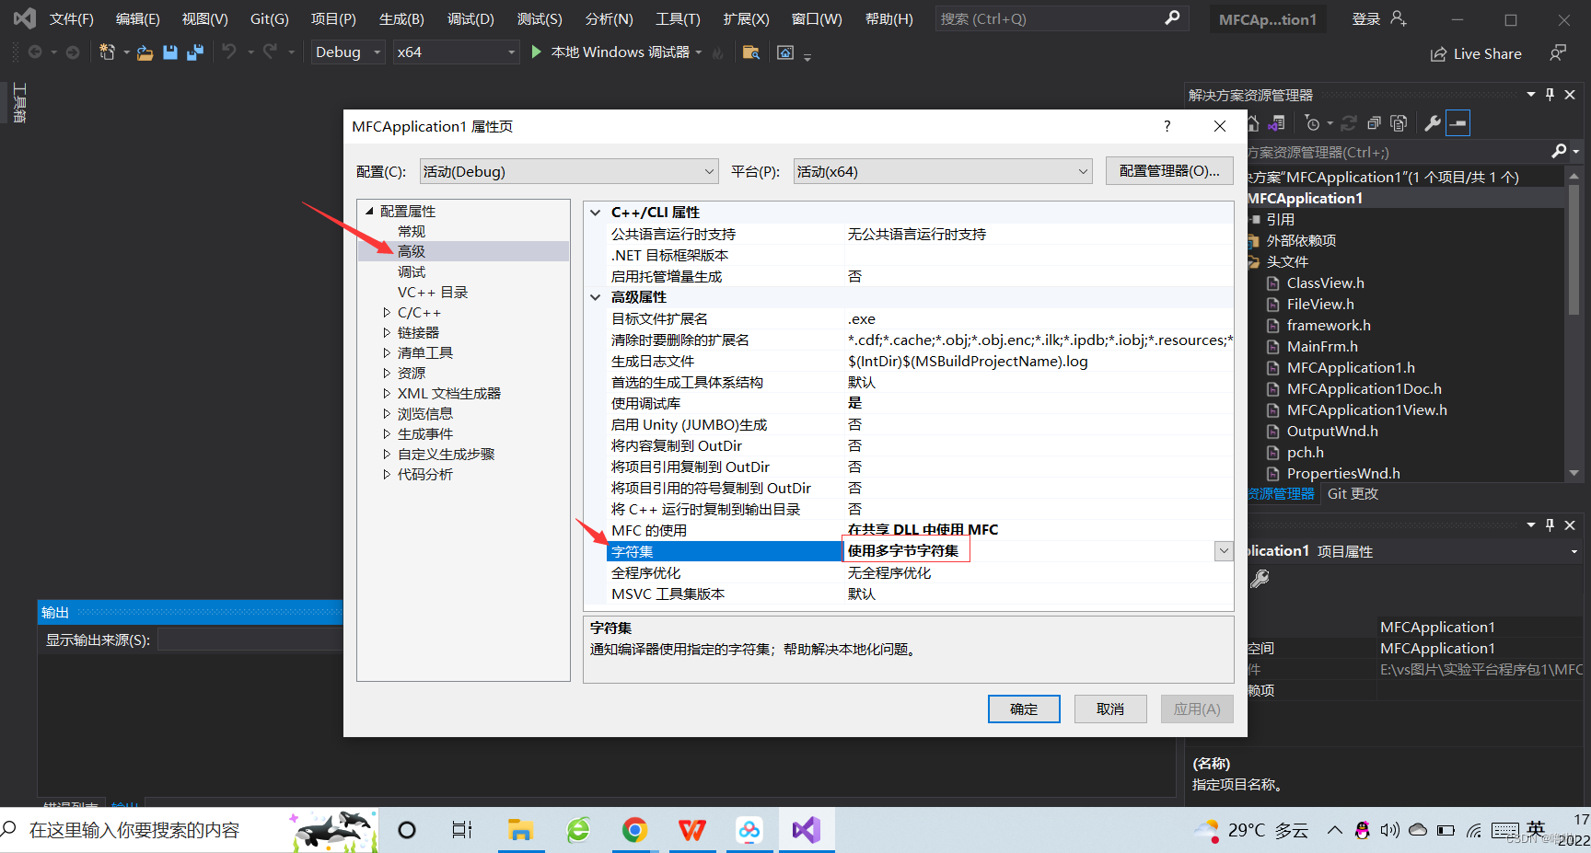Click the wrench icon in Properties panel
The image size is (1591, 853).
pos(1260,578)
